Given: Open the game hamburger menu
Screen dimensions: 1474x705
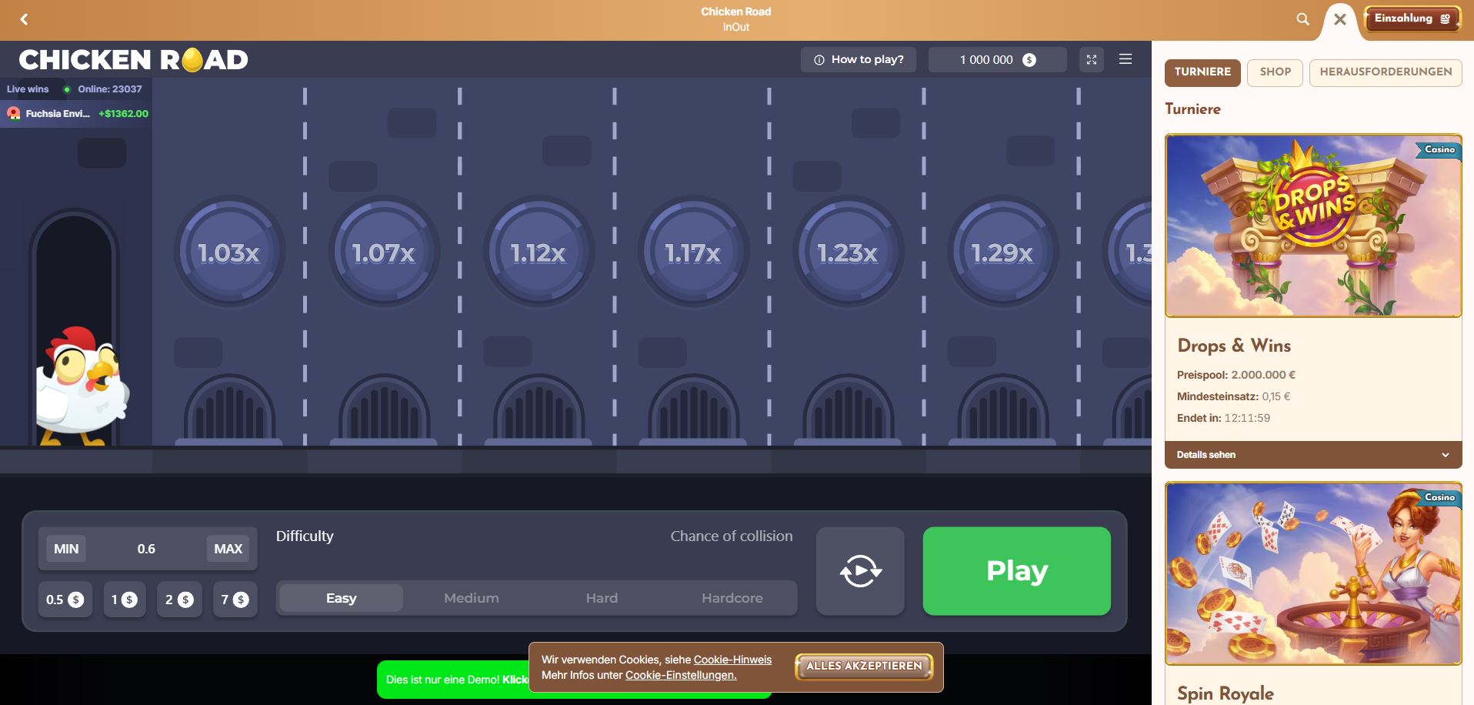Looking at the screenshot, I should (1125, 59).
